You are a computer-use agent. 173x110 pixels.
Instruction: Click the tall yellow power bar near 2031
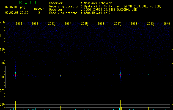point(16,105)
